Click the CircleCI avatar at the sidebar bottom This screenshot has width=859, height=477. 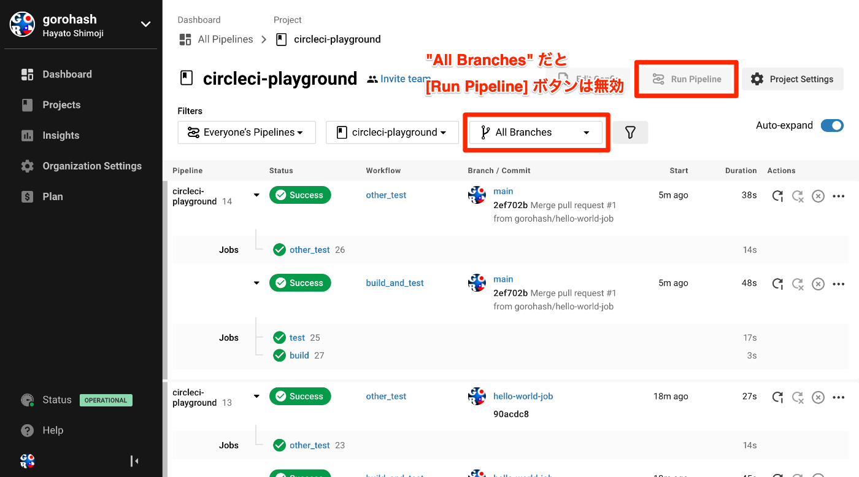(x=27, y=461)
